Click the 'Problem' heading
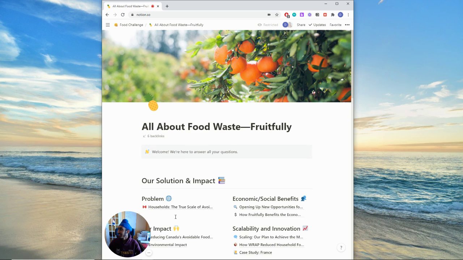This screenshot has width=463, height=260. [x=157, y=199]
